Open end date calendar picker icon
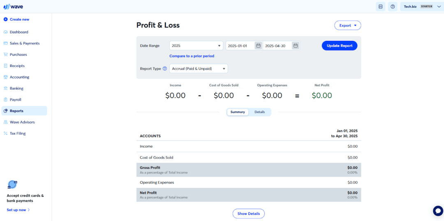The width and height of the screenshot is (444, 221). [295, 46]
